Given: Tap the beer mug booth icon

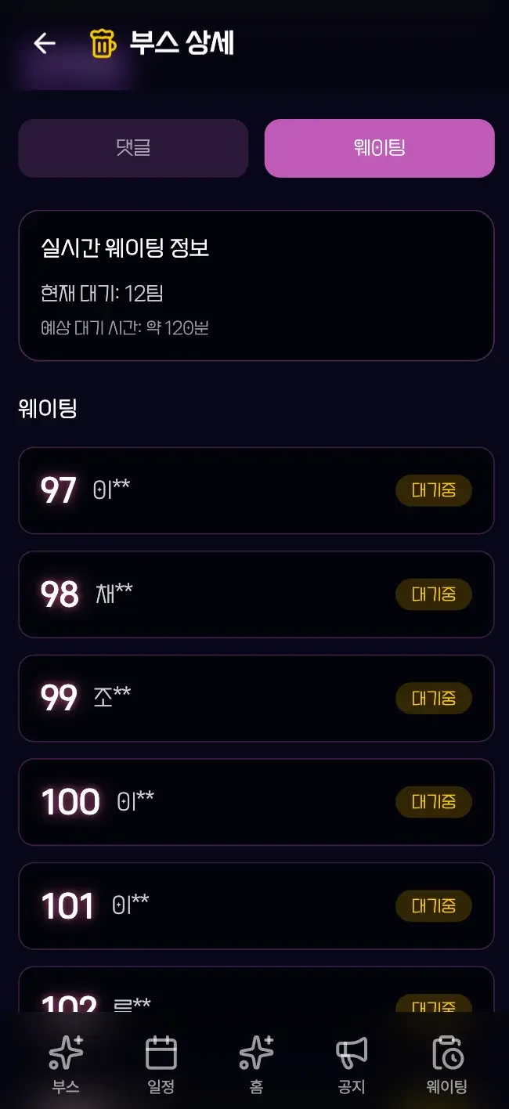Looking at the screenshot, I should pyautogui.click(x=103, y=43).
